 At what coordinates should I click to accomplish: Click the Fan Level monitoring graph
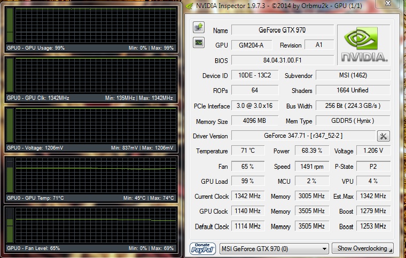(96, 225)
